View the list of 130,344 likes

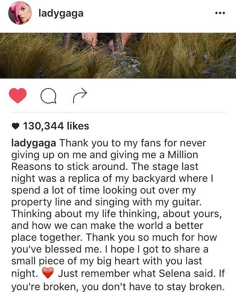point(56,126)
